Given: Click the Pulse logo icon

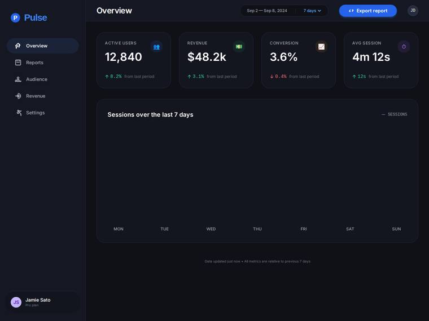Looking at the screenshot, I should click(x=15, y=18).
